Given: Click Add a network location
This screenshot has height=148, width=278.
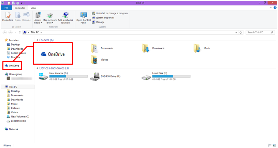Looking at the screenshot, I should click(x=65, y=18).
